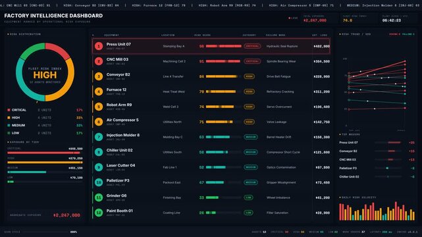Click the Medium badge in Injection Molder 8 row
422x237 pixels.
[x=251, y=137]
